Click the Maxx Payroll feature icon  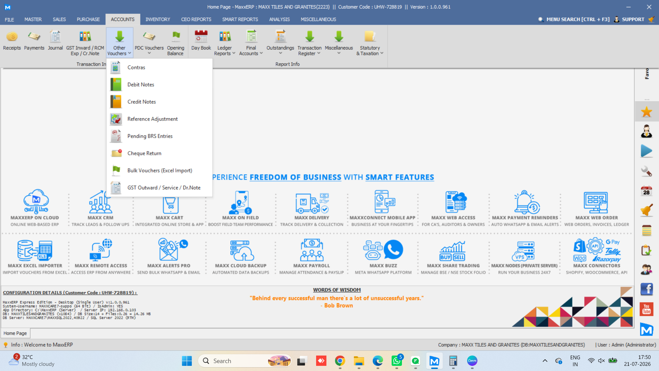312,250
